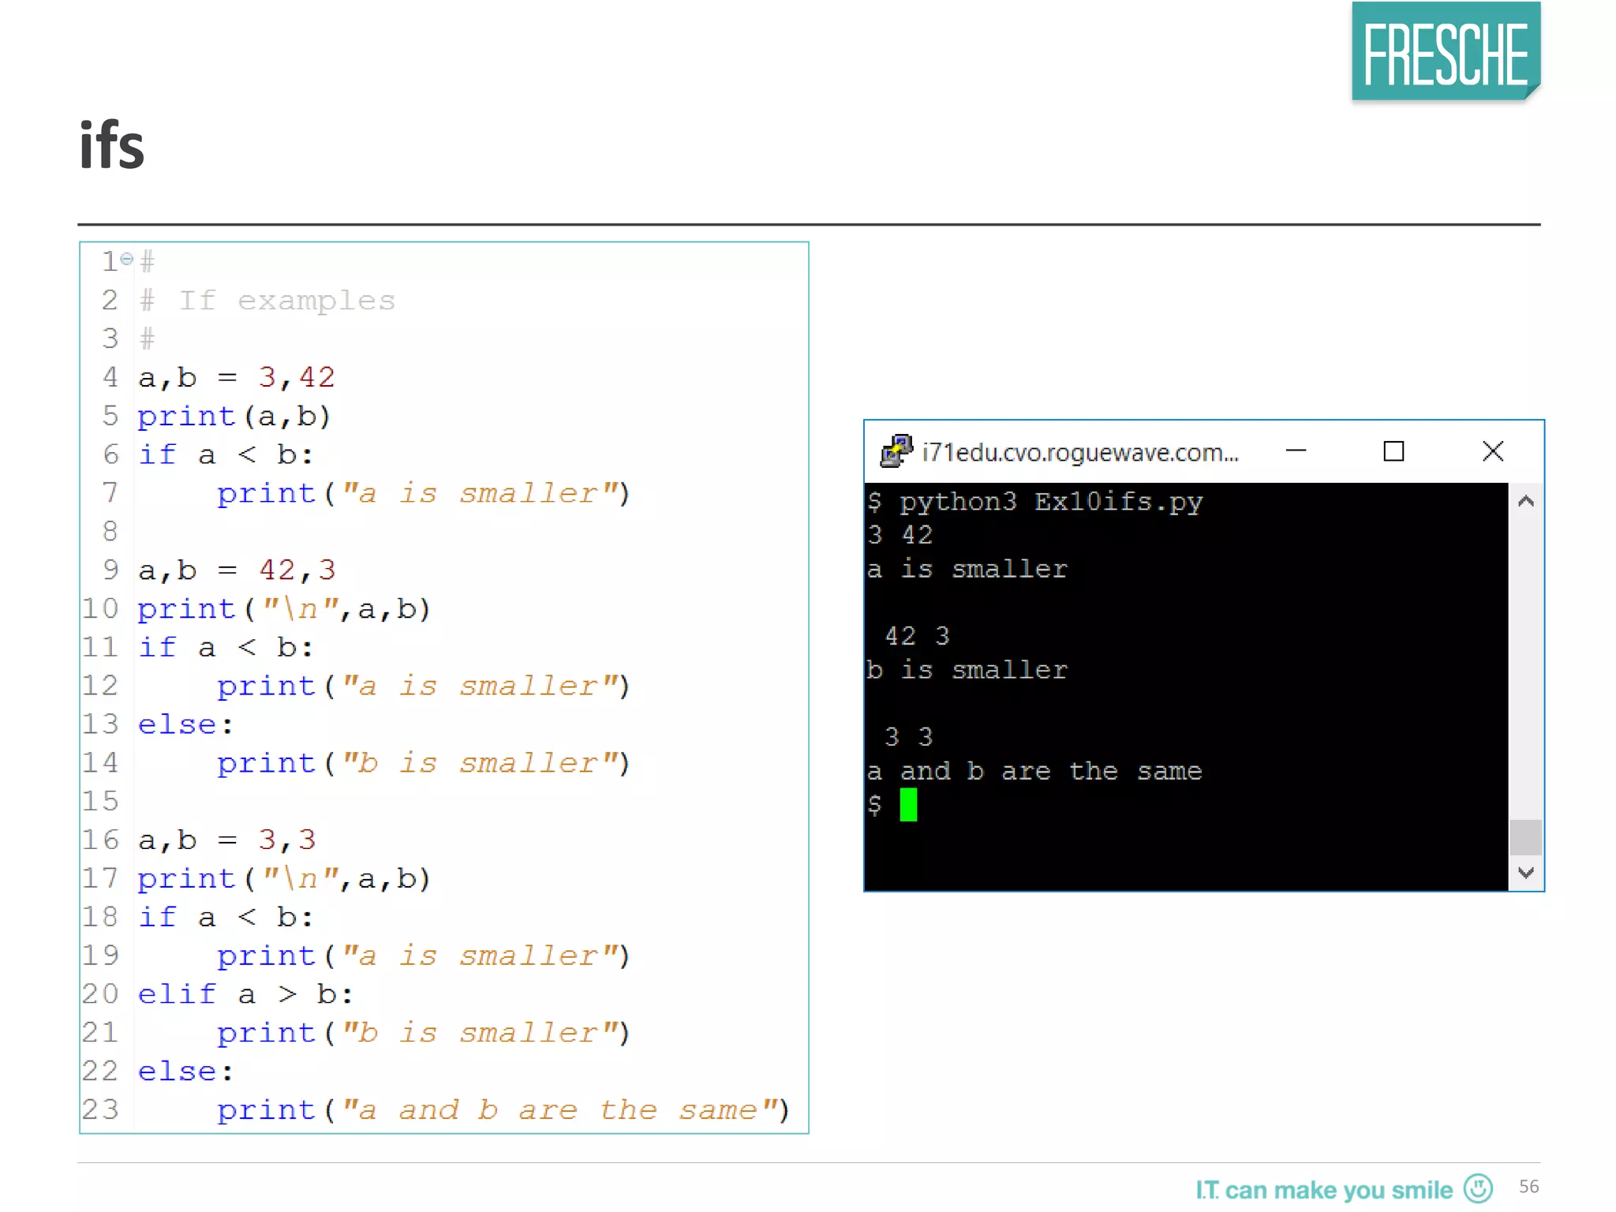
Task: Click line number 13 in the editor gutter
Action: (x=100, y=724)
